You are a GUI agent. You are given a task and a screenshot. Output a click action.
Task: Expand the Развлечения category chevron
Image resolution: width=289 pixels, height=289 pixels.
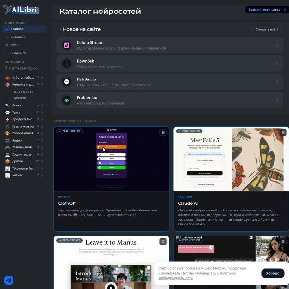pos(42,147)
